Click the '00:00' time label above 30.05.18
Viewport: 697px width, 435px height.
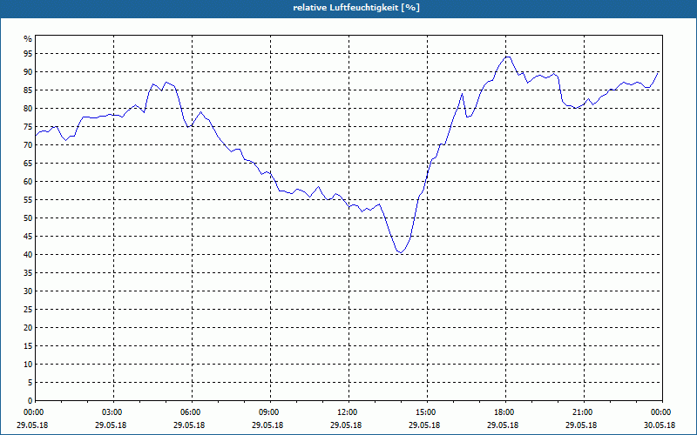[x=660, y=412]
